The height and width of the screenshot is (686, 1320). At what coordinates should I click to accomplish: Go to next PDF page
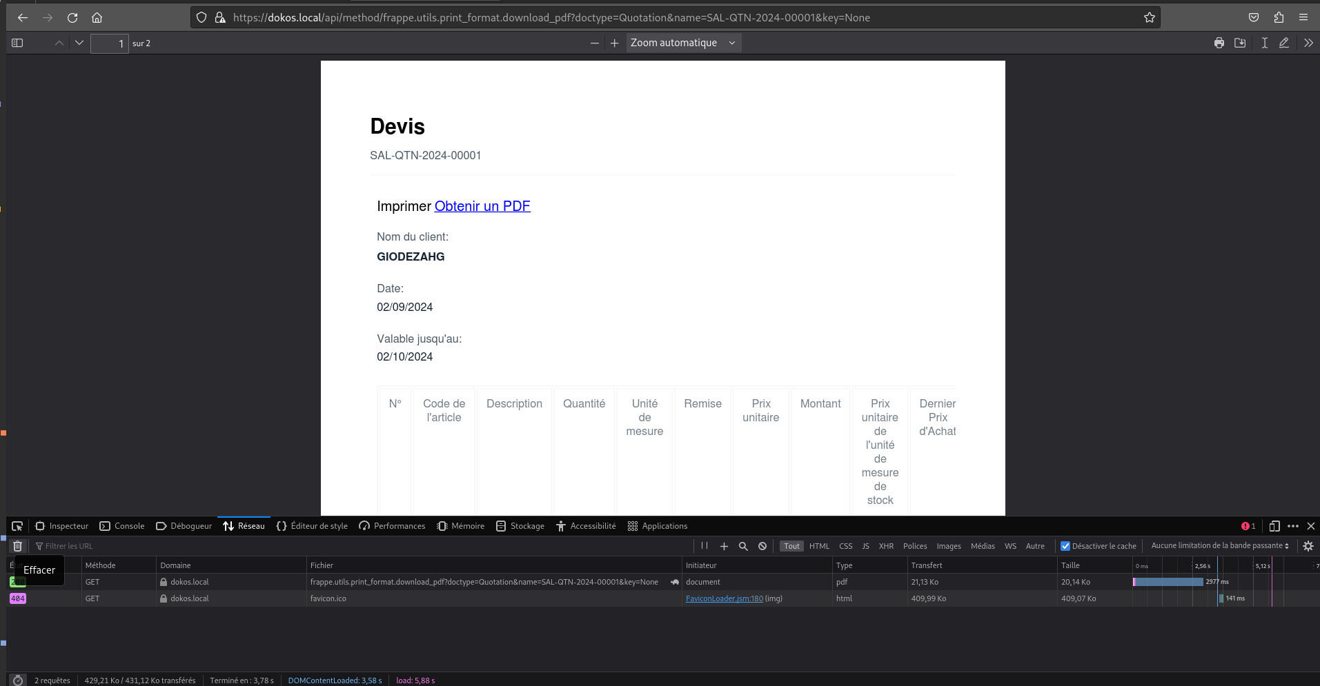(x=79, y=43)
